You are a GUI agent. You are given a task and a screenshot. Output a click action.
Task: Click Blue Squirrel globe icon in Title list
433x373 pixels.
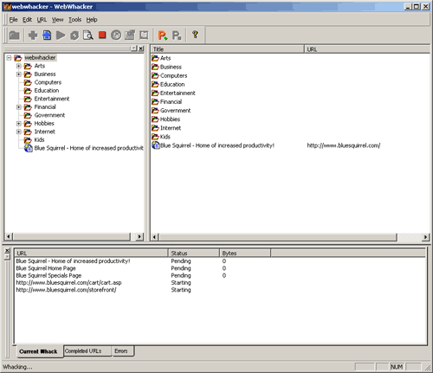click(156, 145)
